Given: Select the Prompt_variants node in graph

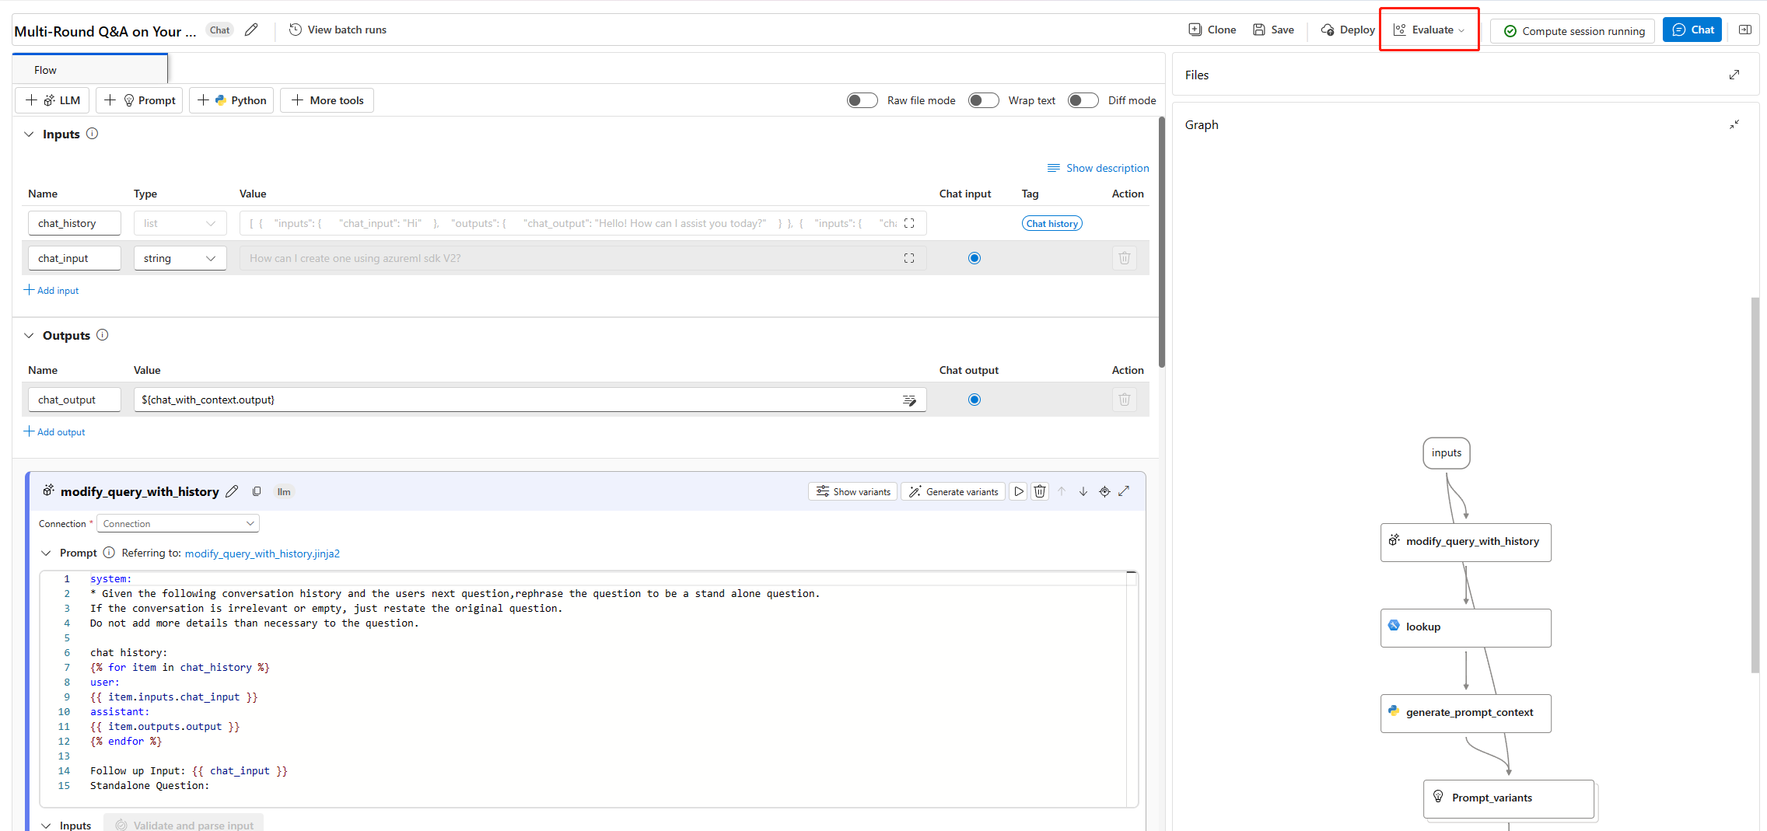Looking at the screenshot, I should tap(1509, 798).
